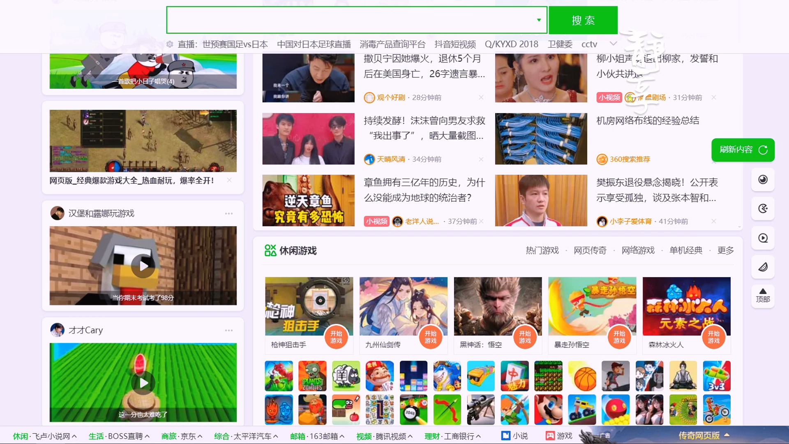
Task: Play the 当你期末考试考了98分 video
Action: (x=143, y=266)
